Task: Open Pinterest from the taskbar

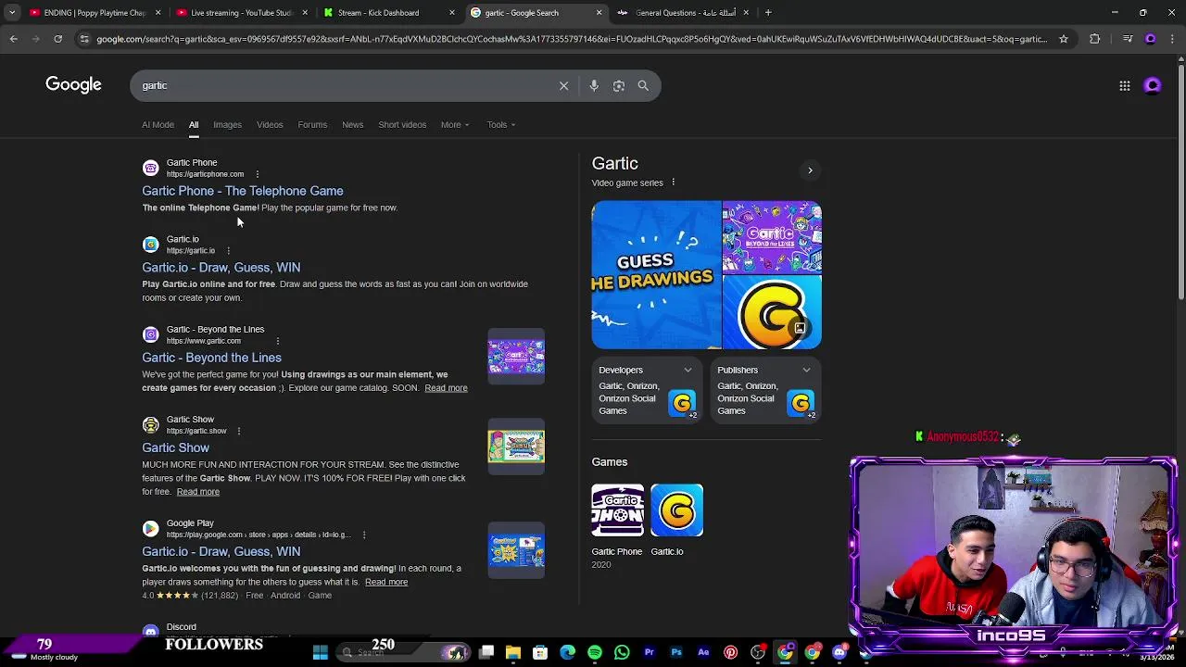Action: pos(730,652)
